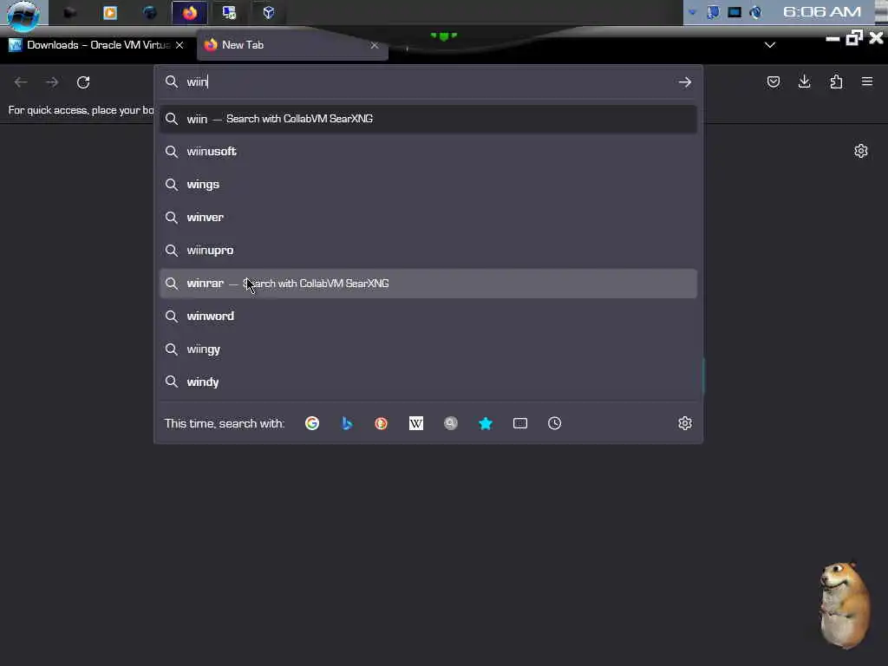Show the clock at 6:06 AM
The width and height of the screenshot is (888, 666).
tap(822, 11)
